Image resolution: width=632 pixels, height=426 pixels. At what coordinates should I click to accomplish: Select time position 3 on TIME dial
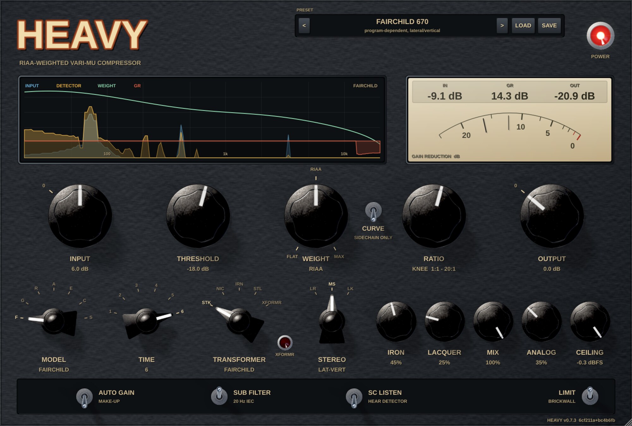coord(137,285)
